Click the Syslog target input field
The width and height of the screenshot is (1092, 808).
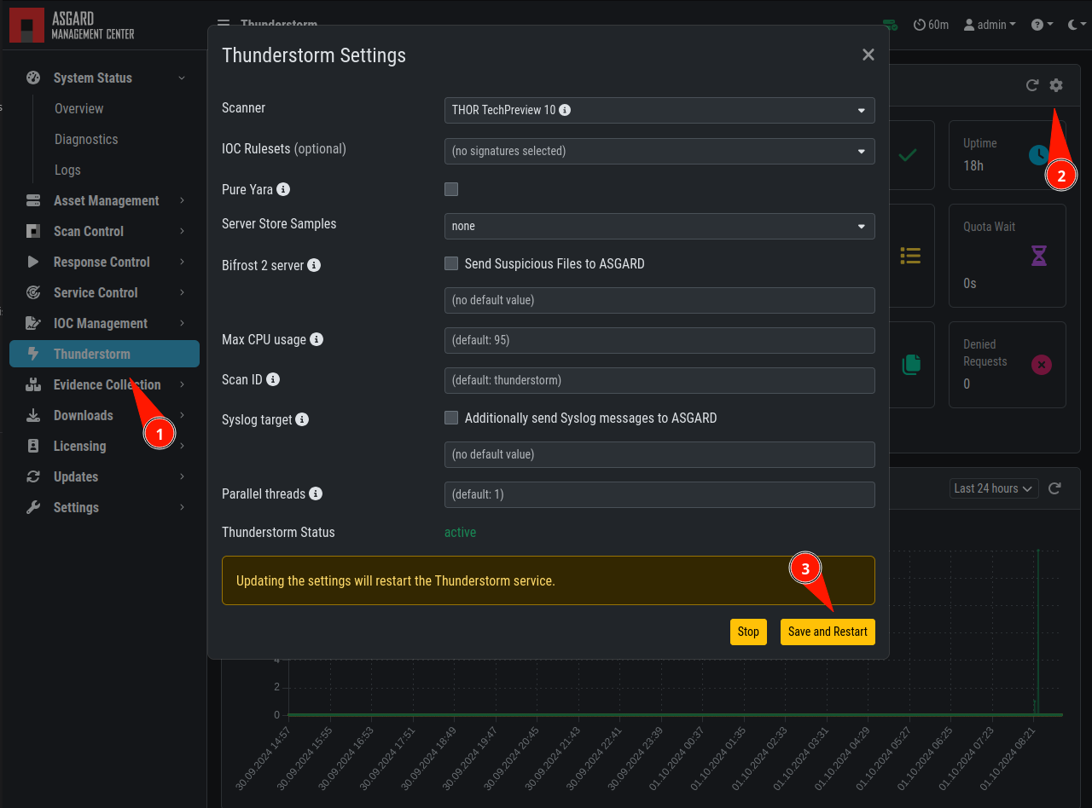659,454
